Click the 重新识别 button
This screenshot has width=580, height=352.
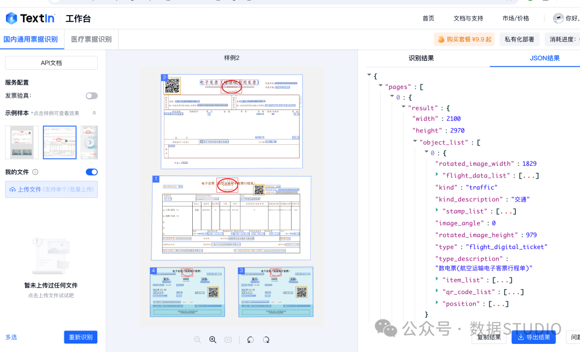81,337
